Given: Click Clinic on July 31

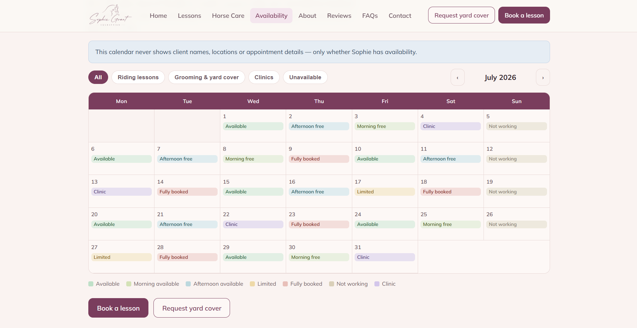Looking at the screenshot, I should 384,257.
